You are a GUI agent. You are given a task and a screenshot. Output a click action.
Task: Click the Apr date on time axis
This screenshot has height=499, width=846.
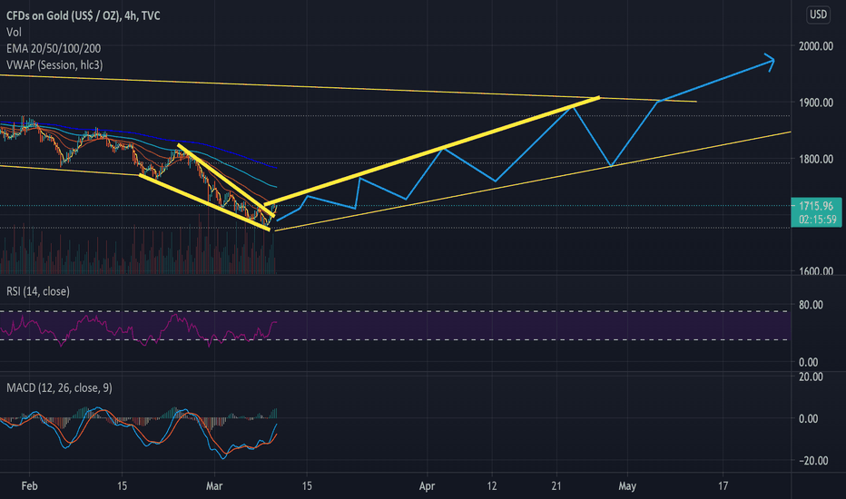(x=427, y=486)
